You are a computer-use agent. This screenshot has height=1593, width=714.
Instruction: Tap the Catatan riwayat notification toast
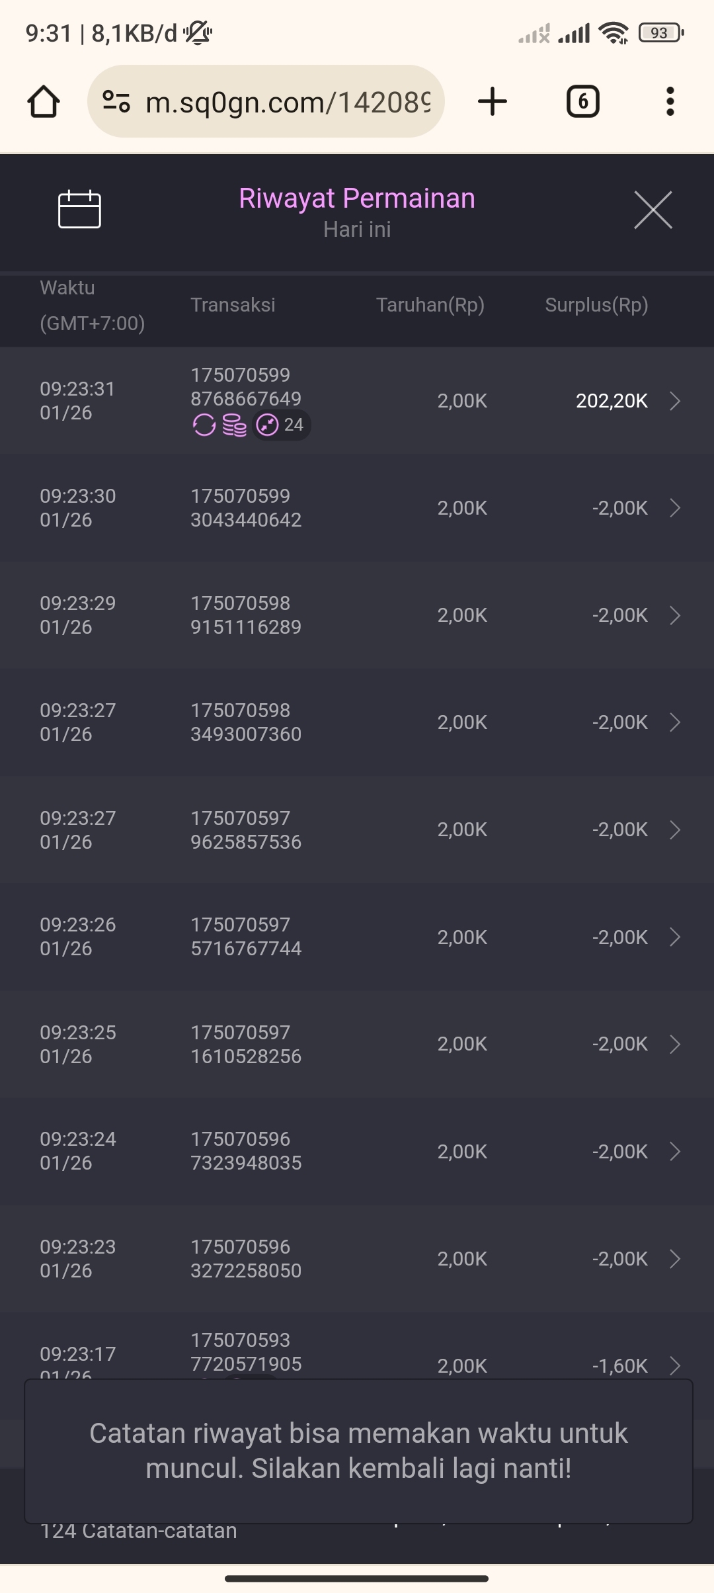pos(358,1451)
